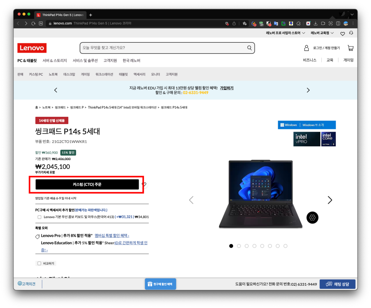Open the browser profile avatar
Viewport: 371px width, 308px height.
tap(346, 23)
